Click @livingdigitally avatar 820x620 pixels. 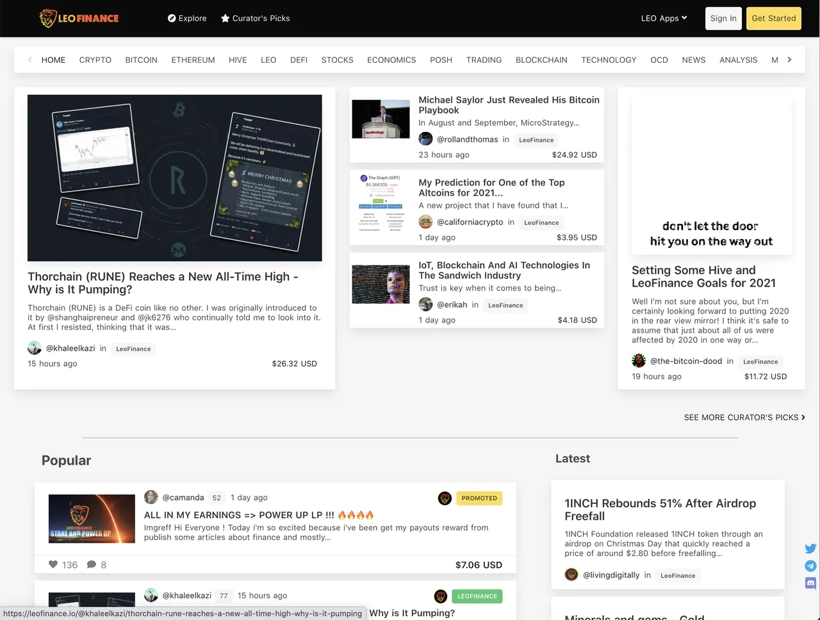coord(571,574)
